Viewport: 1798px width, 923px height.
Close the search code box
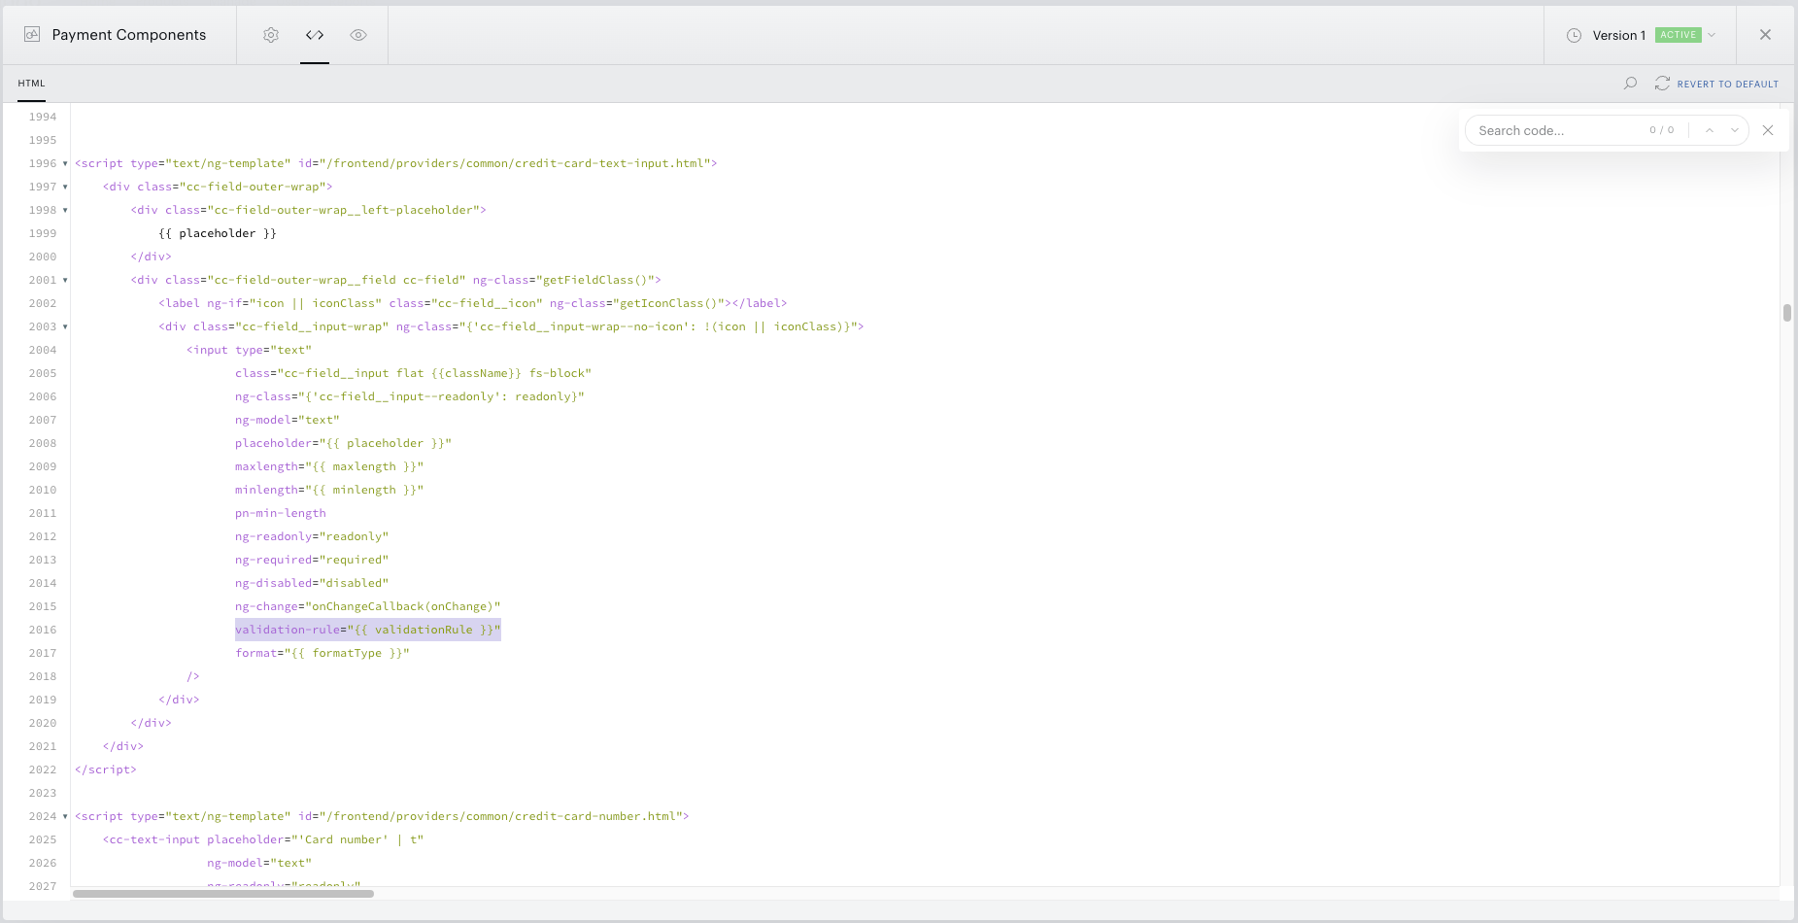point(1768,130)
